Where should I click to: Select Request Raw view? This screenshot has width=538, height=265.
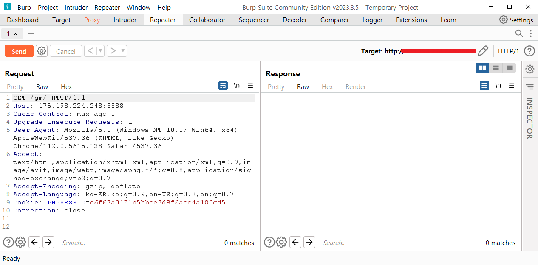(x=42, y=86)
